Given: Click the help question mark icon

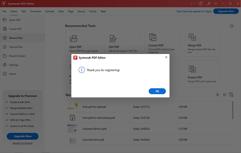Looking at the screenshot, I should [200, 3].
